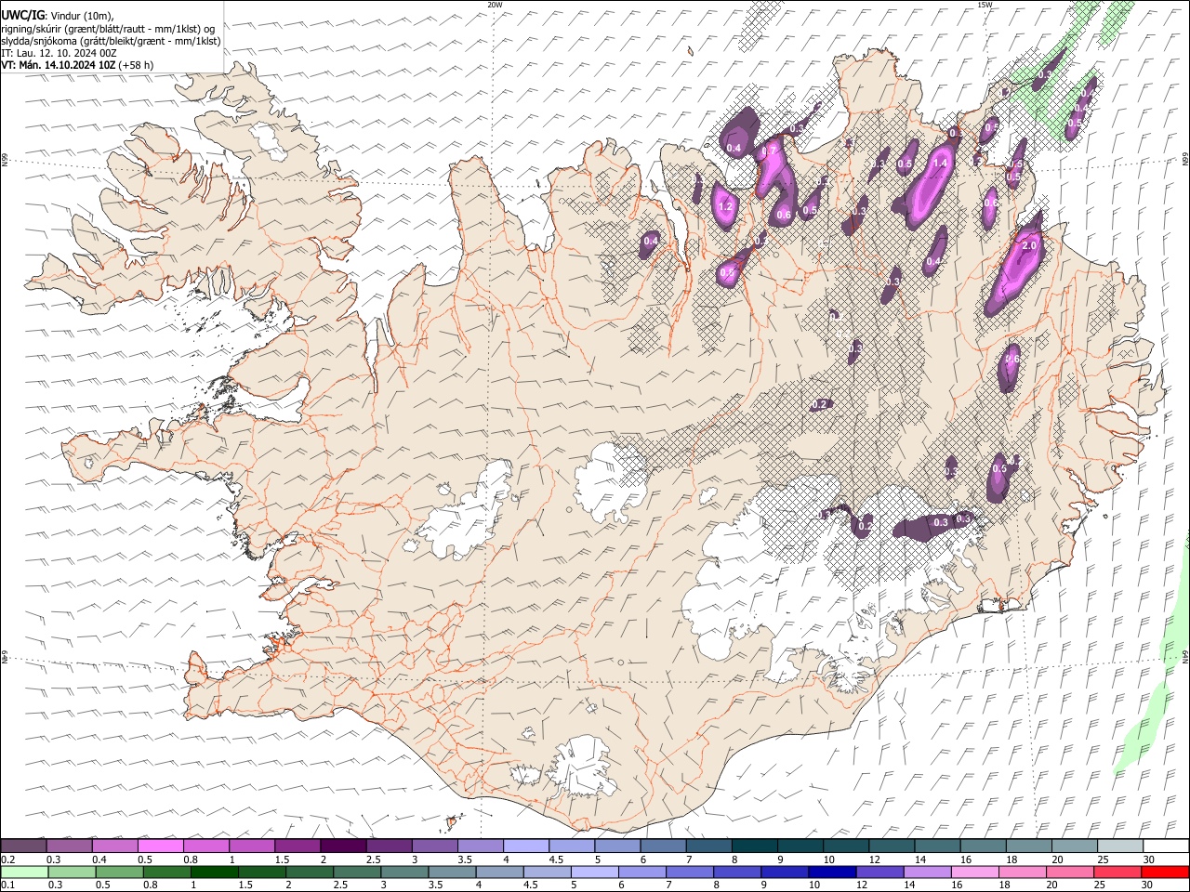Click the 'IT: Lau. 12. 10. 2024 00Z' line
Viewport: 1190px width, 892px height.
point(59,53)
